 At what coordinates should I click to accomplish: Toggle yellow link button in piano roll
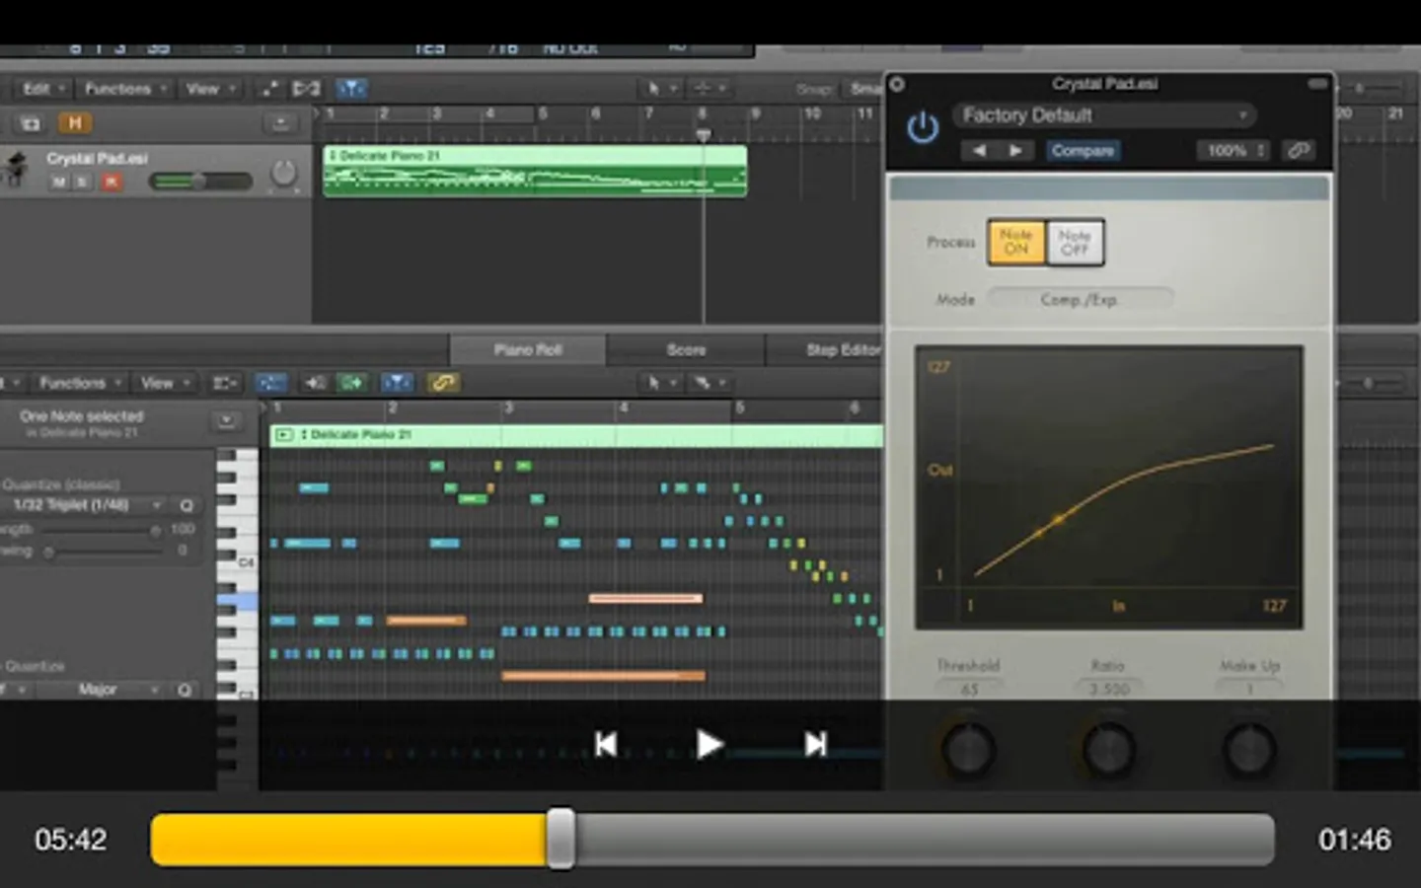tap(443, 383)
